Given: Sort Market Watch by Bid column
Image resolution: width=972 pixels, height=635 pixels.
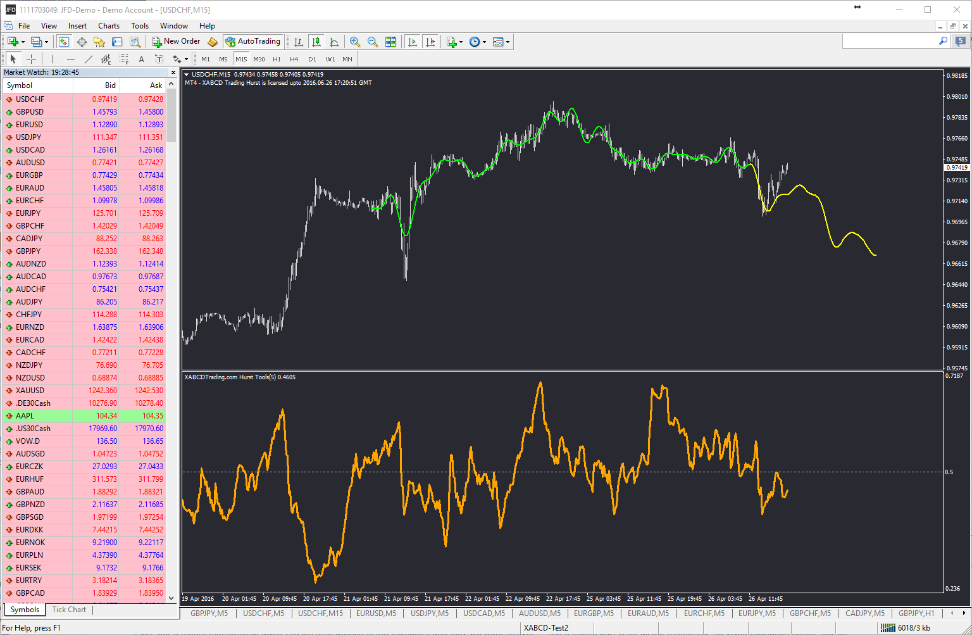Looking at the screenshot, I should click(96, 85).
